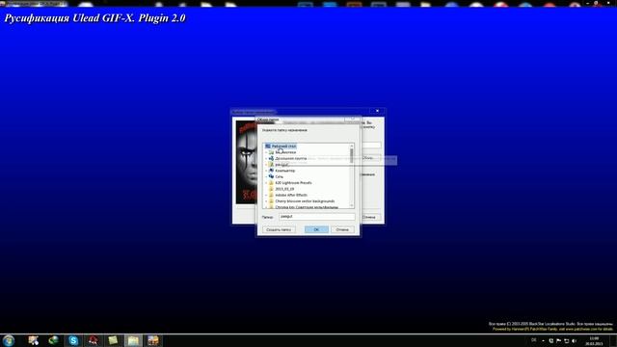
Task: Close the installer window with X
Action: tap(377, 111)
